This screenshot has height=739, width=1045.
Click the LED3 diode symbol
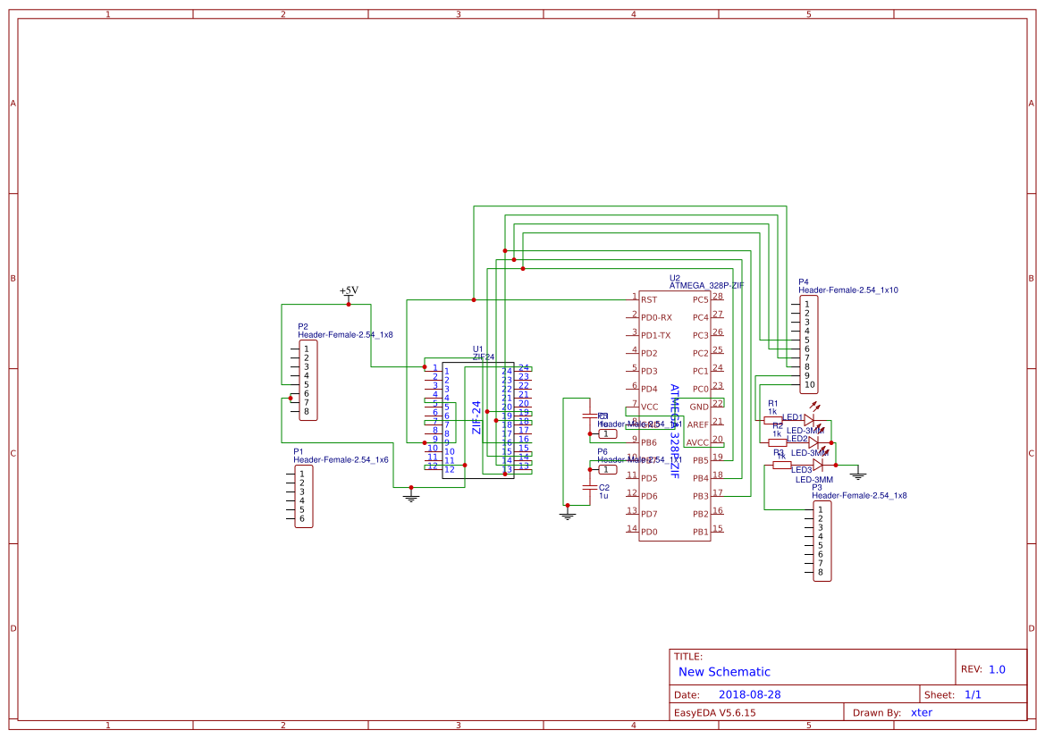(818, 466)
